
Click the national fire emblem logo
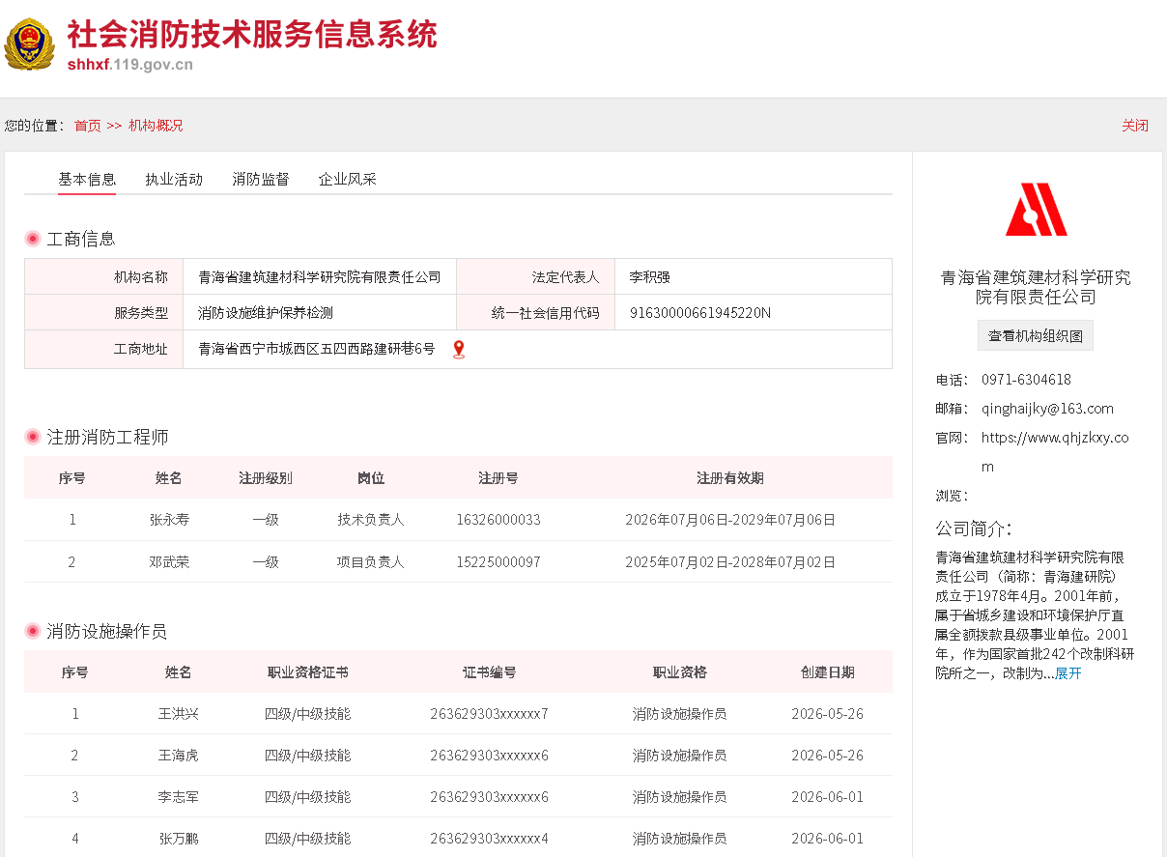click(x=30, y=44)
